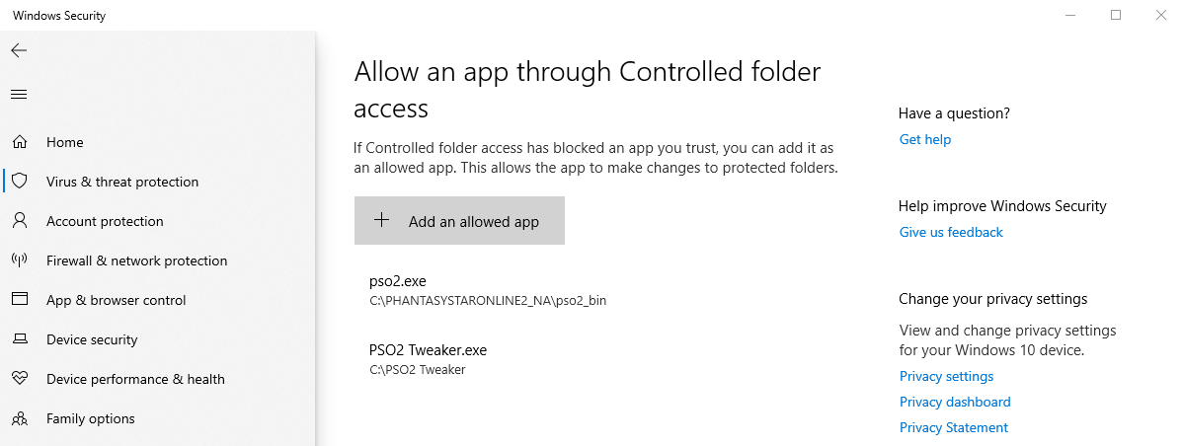Viewport: 1183px width, 446px height.
Task: Click the Firewall & network protection antenna icon
Action: click(x=20, y=260)
